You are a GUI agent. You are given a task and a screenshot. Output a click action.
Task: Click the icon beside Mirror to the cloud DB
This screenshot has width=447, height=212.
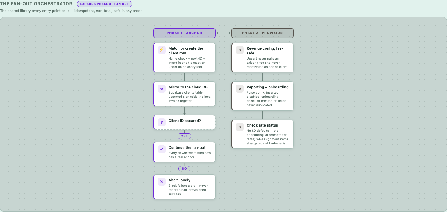pos(162,89)
